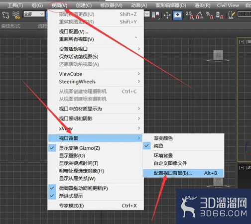The image size is (251, 224).
Task: Expand 设置活动视口 submenu
Action: coord(96,49)
